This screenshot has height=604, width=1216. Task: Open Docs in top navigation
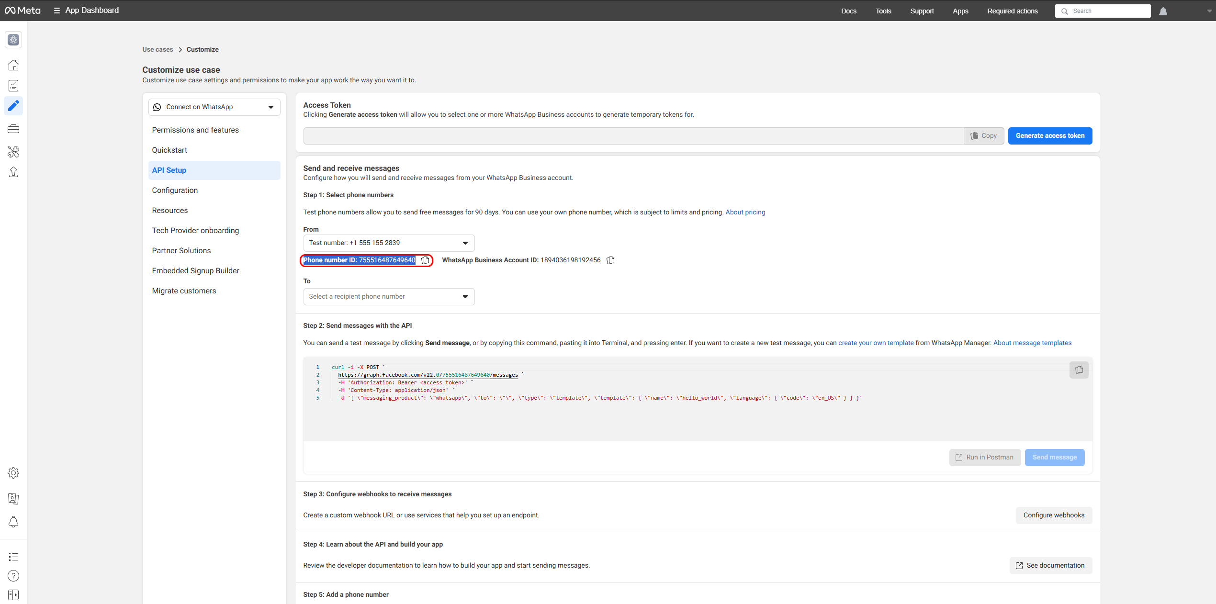click(848, 11)
